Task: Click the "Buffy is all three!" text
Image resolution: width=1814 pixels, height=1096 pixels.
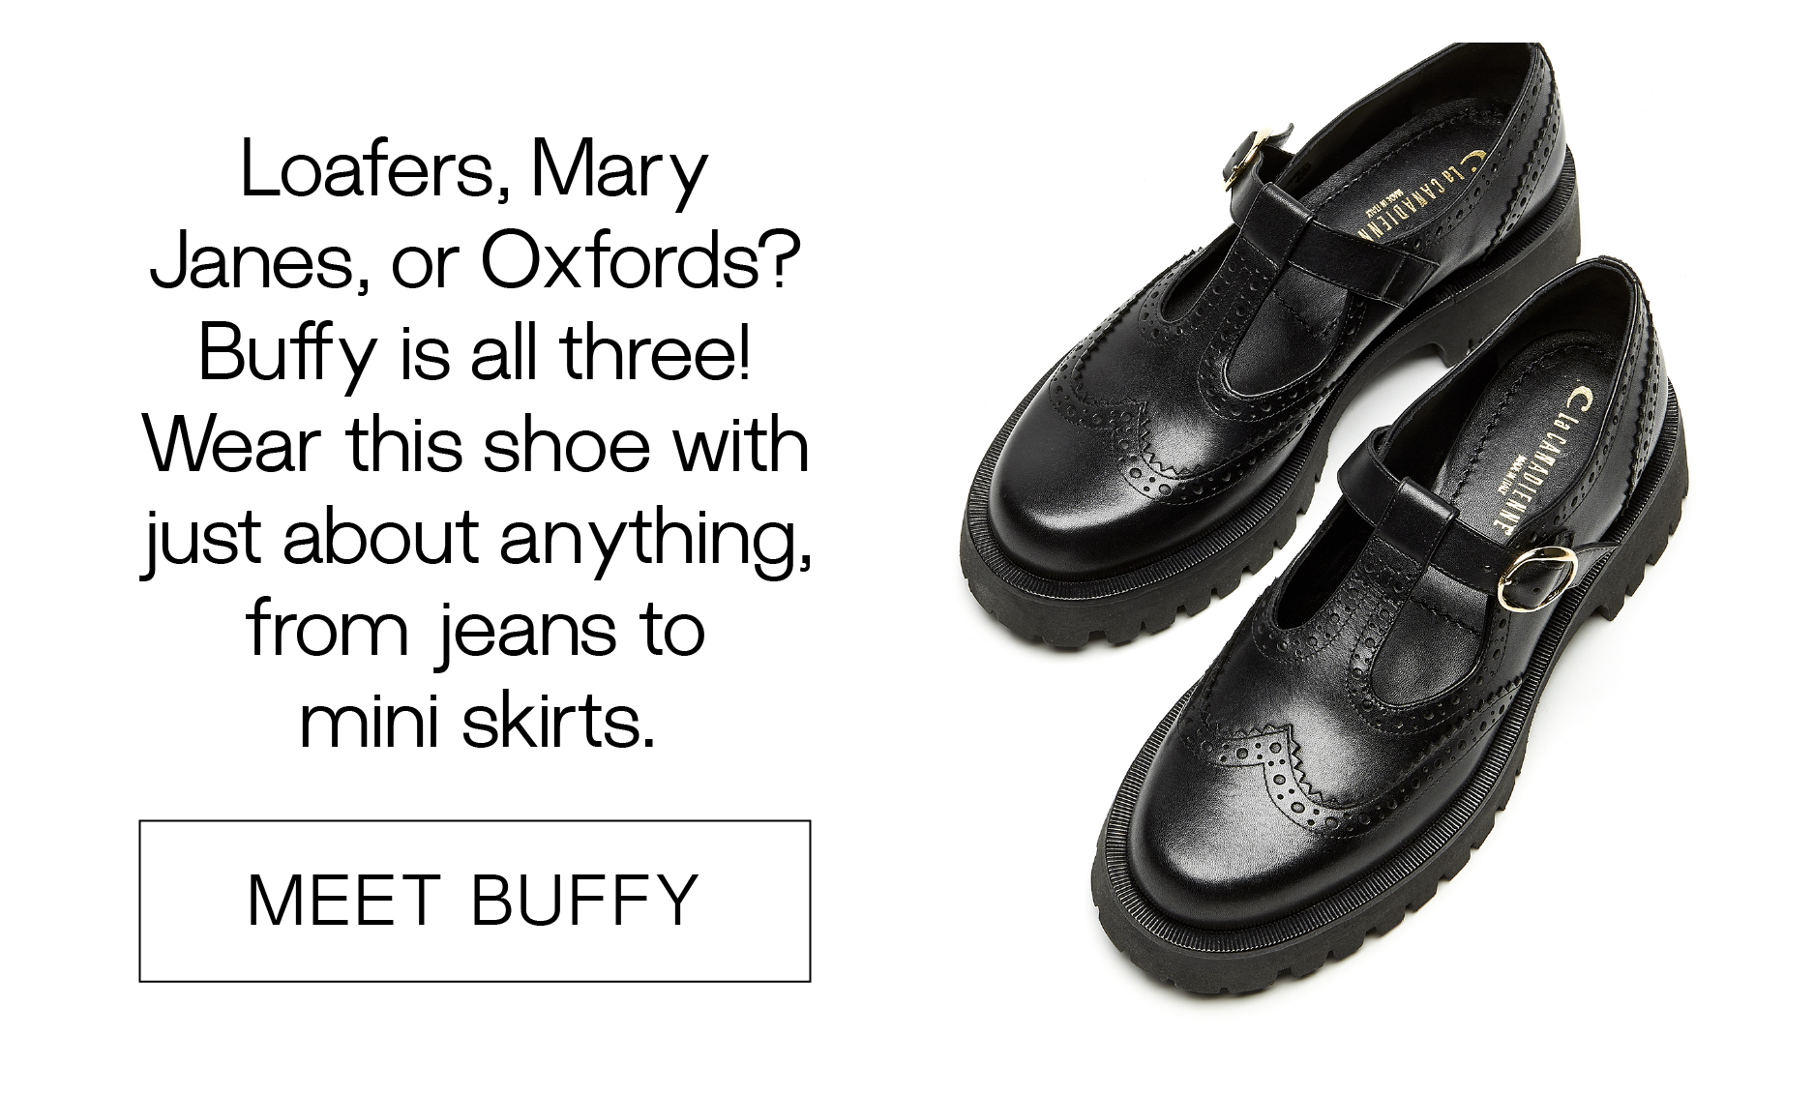Action: 474,353
